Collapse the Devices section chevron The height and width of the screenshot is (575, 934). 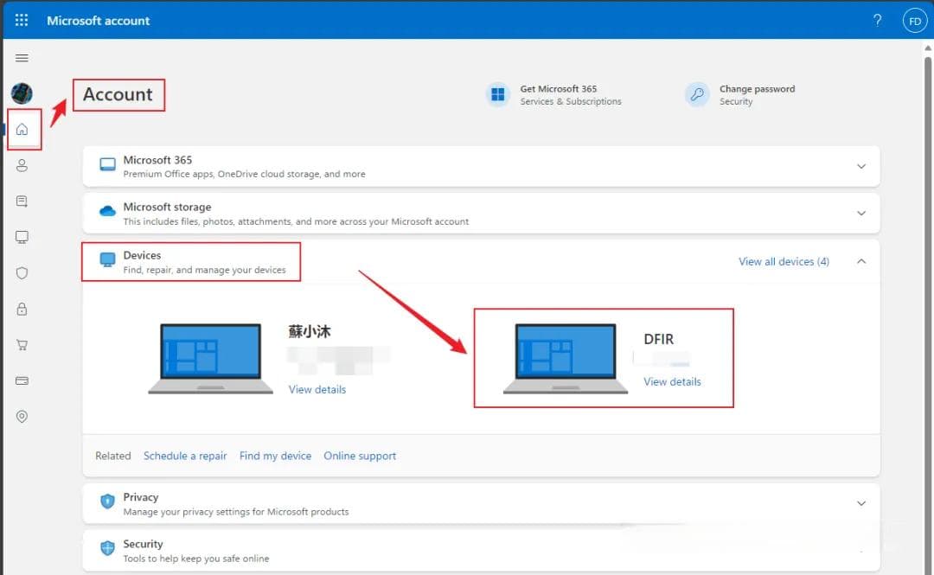point(861,261)
